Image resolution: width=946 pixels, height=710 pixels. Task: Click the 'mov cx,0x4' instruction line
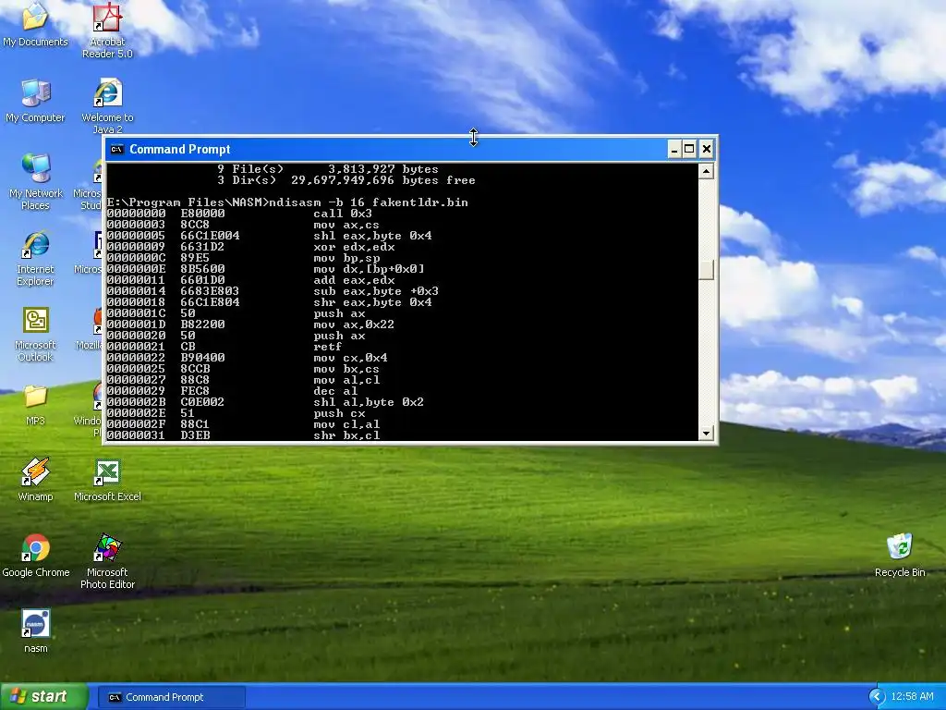[248, 358]
